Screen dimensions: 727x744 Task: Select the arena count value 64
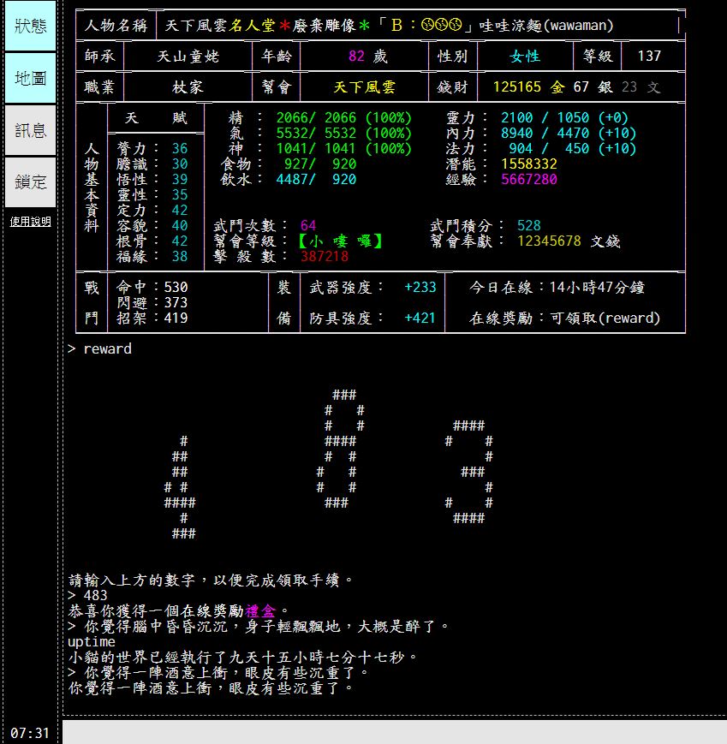[308, 225]
